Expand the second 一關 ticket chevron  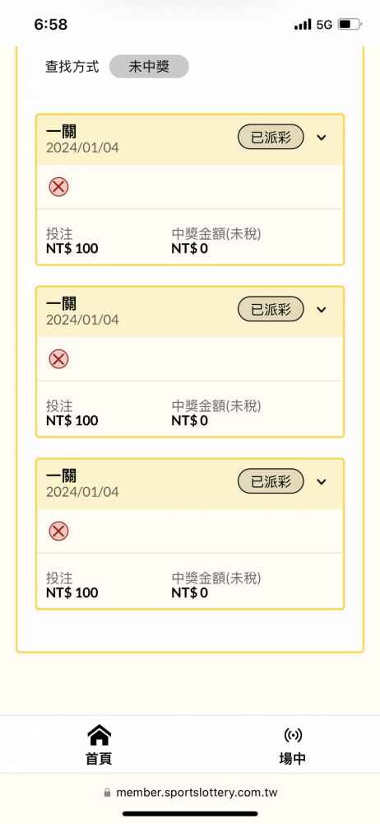click(322, 310)
